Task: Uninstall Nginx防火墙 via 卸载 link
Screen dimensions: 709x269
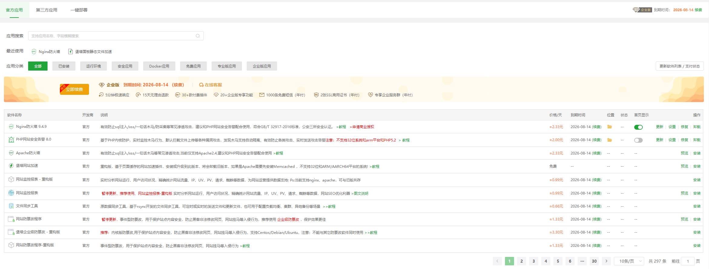Action: point(697,127)
